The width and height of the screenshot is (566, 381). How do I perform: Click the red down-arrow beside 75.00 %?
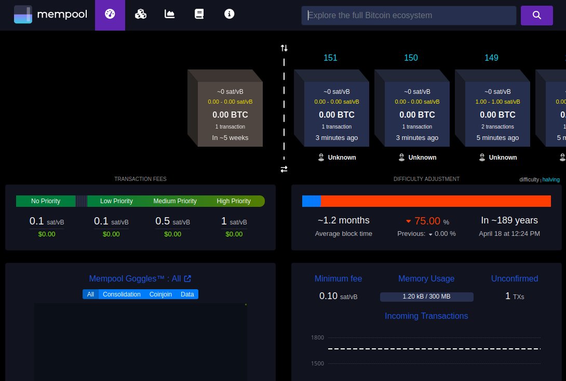point(409,221)
